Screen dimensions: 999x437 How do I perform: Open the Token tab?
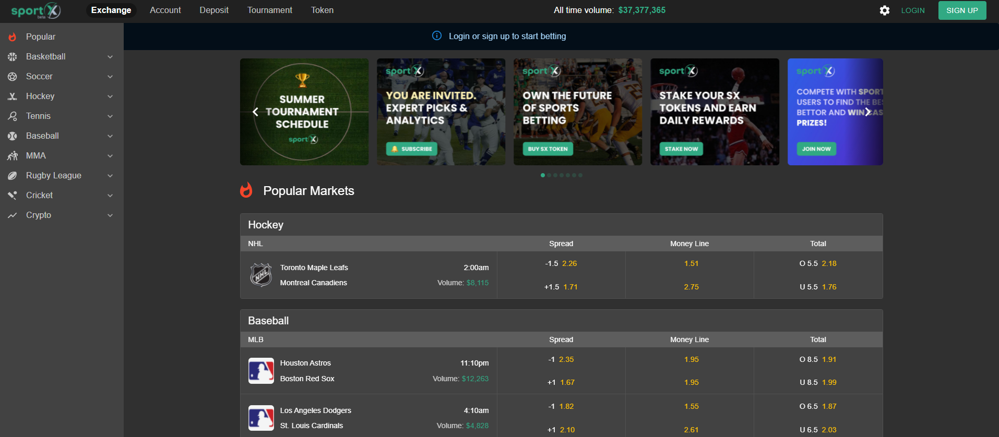(322, 10)
